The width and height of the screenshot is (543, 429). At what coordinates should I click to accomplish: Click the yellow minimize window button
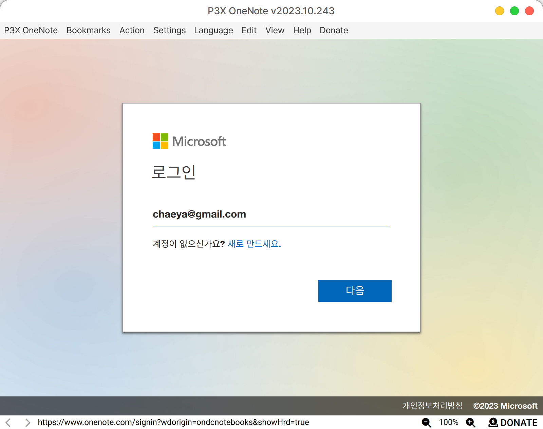click(500, 11)
